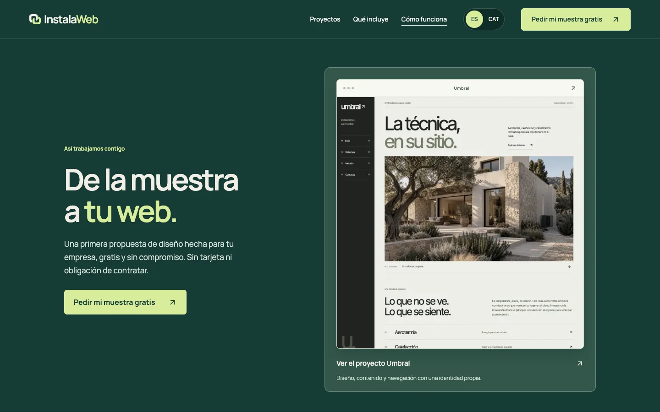Open the house photo in the Umbral preview
This screenshot has height=412, width=660.
[479, 209]
